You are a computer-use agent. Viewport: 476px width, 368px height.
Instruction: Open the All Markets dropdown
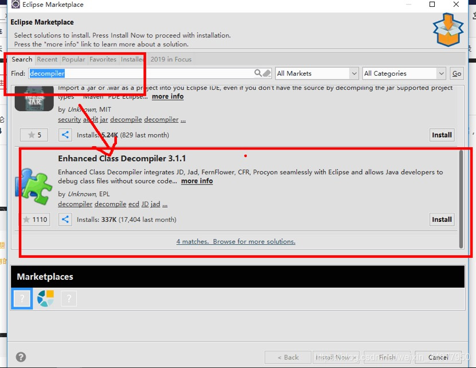click(317, 73)
